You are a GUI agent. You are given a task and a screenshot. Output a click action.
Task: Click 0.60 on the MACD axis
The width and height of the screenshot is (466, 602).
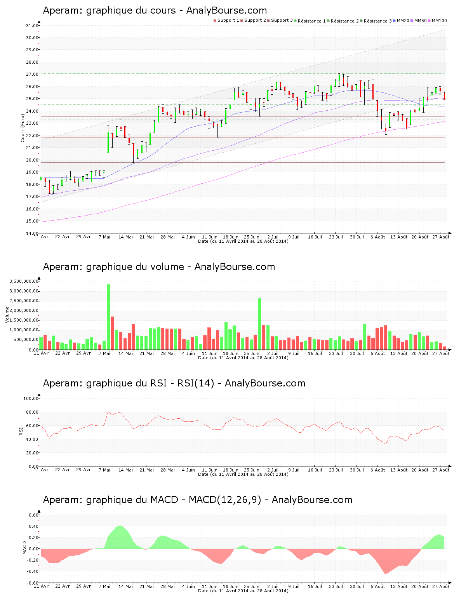point(33,515)
